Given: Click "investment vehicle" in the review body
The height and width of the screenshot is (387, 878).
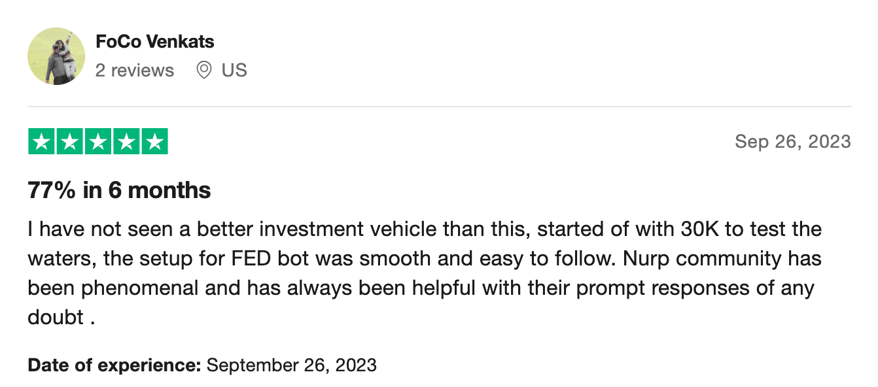Looking at the screenshot, I should [356, 229].
